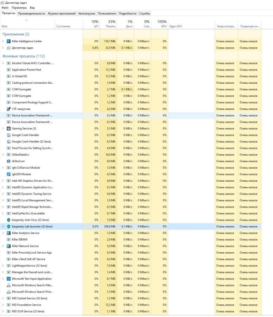Image resolution: width=273 pixels, height=317 pixels.
Task: Sort by the ЦП column header
Action: [91, 24]
